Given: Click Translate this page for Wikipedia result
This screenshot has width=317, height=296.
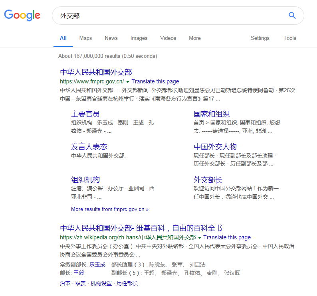Looking at the screenshot, I should (x=227, y=237).
